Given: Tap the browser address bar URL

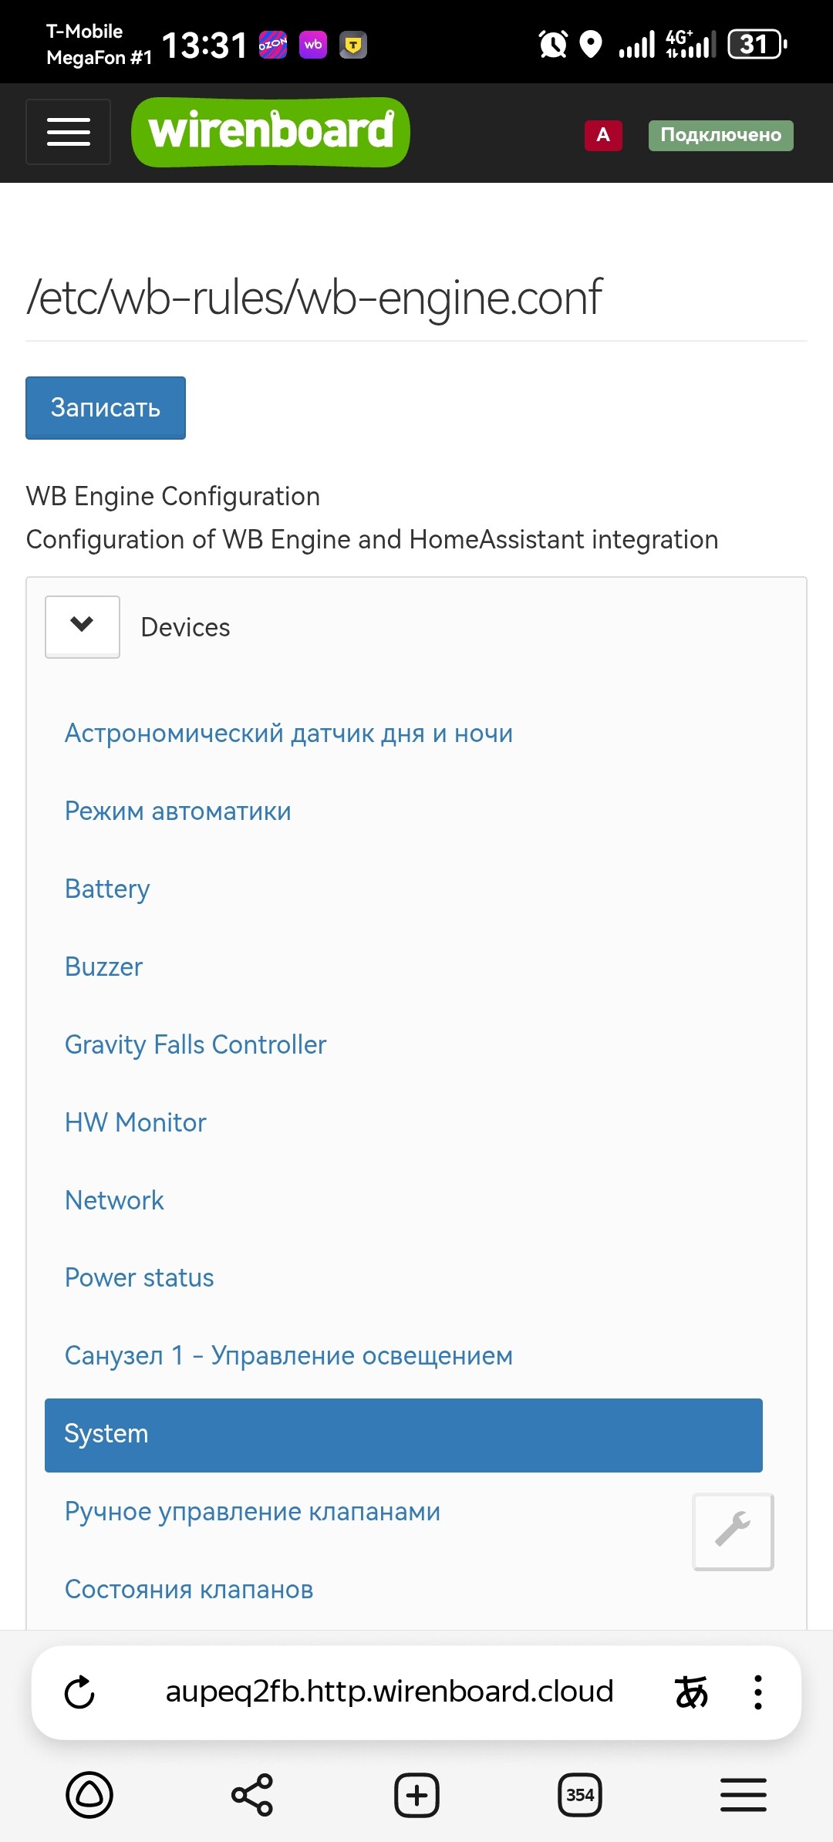Looking at the screenshot, I should (390, 1692).
